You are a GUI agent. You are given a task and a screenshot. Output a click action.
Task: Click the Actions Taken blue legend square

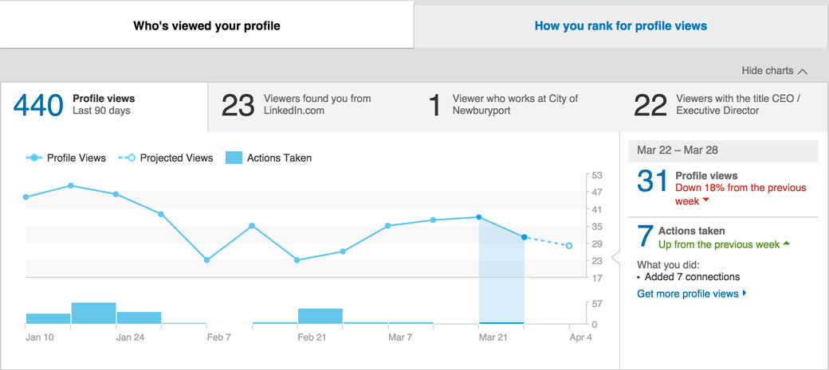coord(234,158)
